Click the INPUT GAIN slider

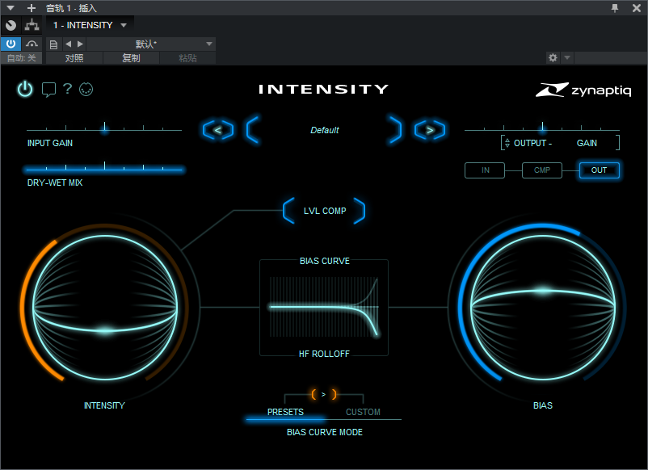pyautogui.click(x=104, y=128)
